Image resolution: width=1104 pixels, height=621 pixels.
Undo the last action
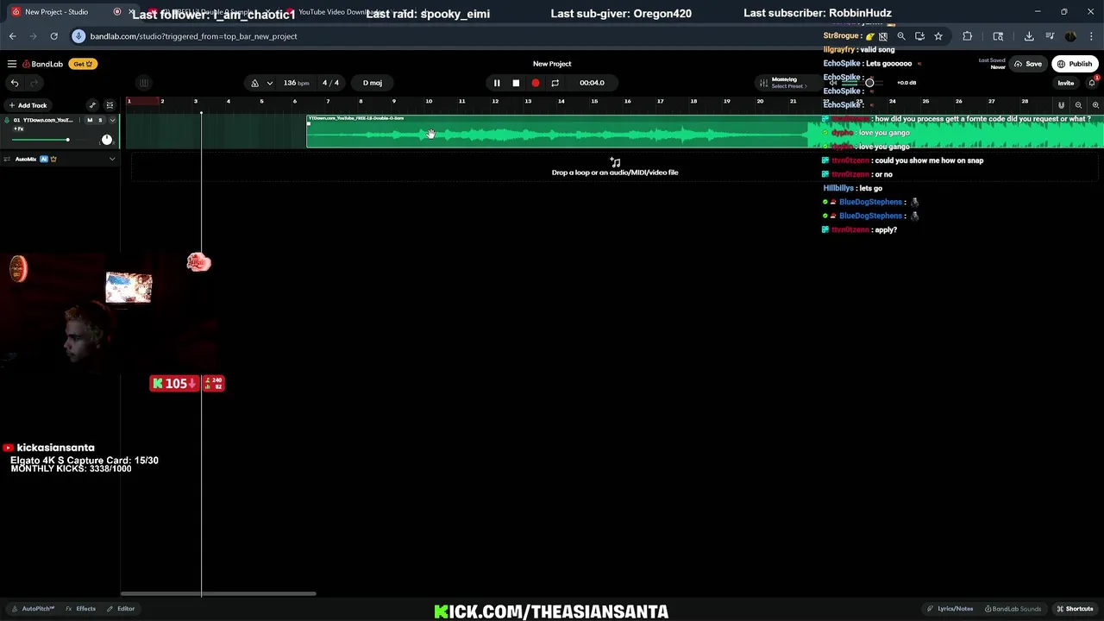click(15, 83)
